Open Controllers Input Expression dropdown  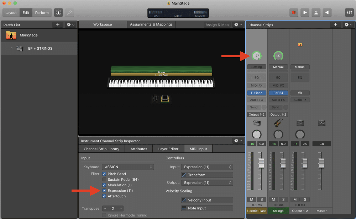207,167
